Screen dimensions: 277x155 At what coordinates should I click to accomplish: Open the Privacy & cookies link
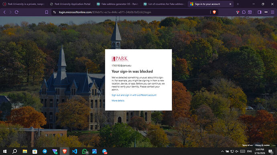pyautogui.click(x=263, y=145)
